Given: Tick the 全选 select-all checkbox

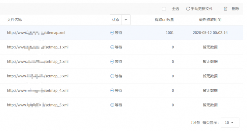Looking at the screenshot, I should tap(164, 9).
